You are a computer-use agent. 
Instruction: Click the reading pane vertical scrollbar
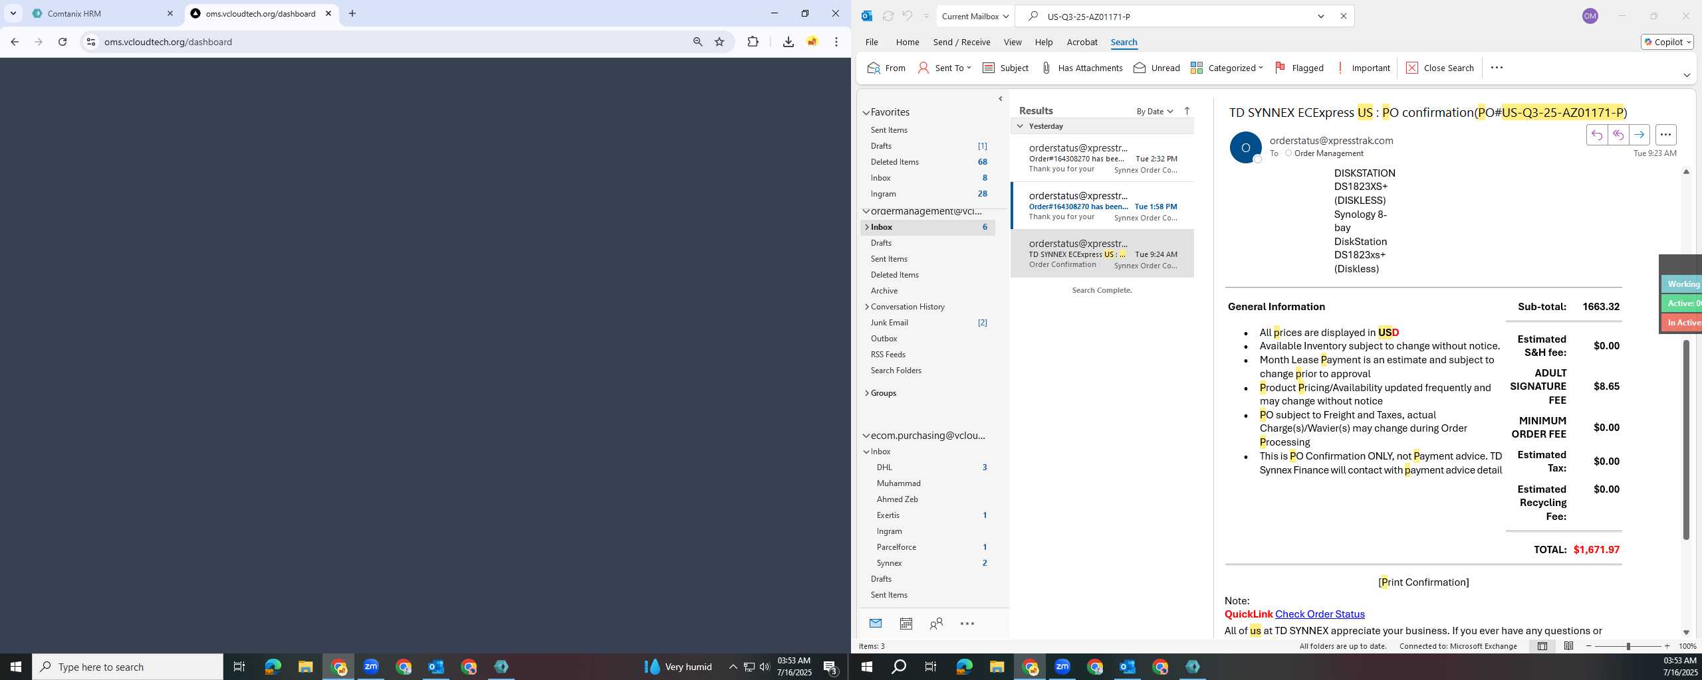(x=1686, y=439)
